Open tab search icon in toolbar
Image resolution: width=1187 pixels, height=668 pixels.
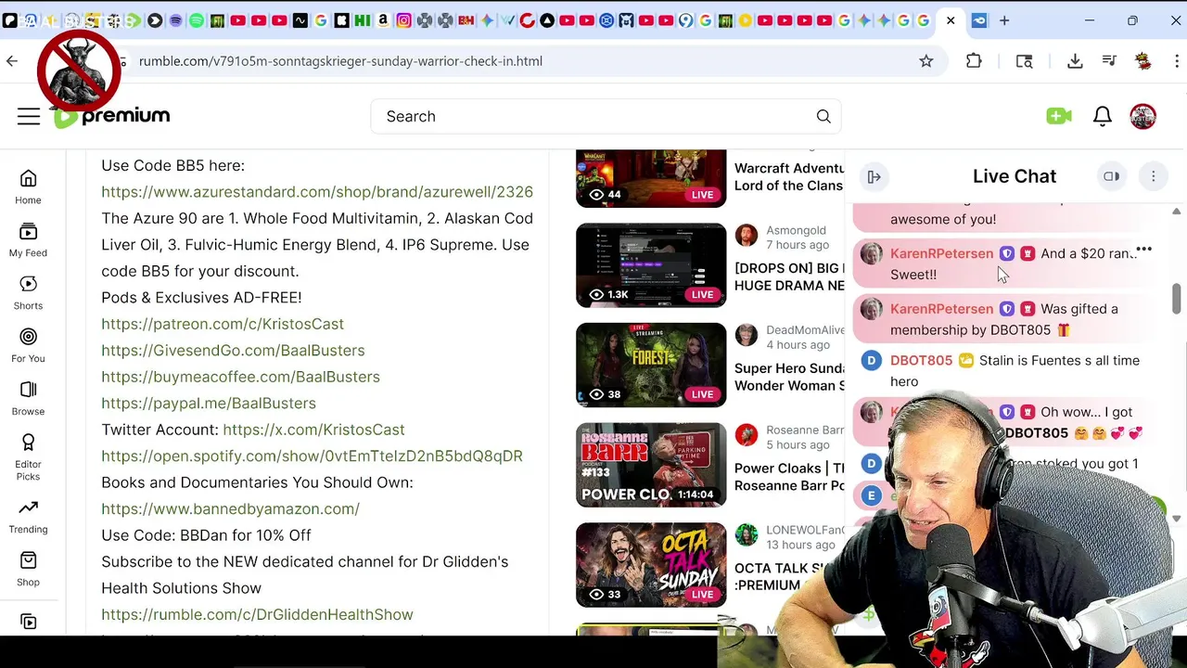(x=1024, y=61)
